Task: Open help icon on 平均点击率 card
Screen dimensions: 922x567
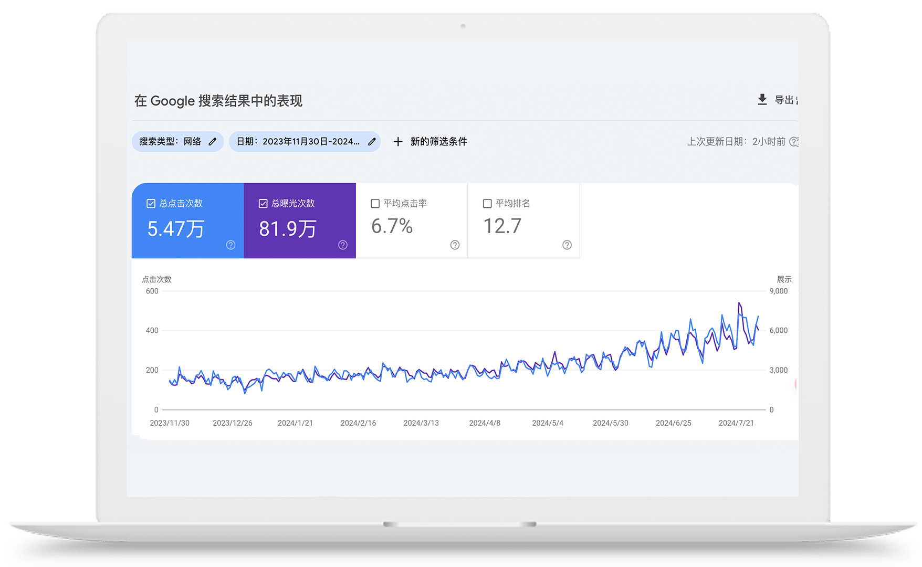Action: [455, 245]
